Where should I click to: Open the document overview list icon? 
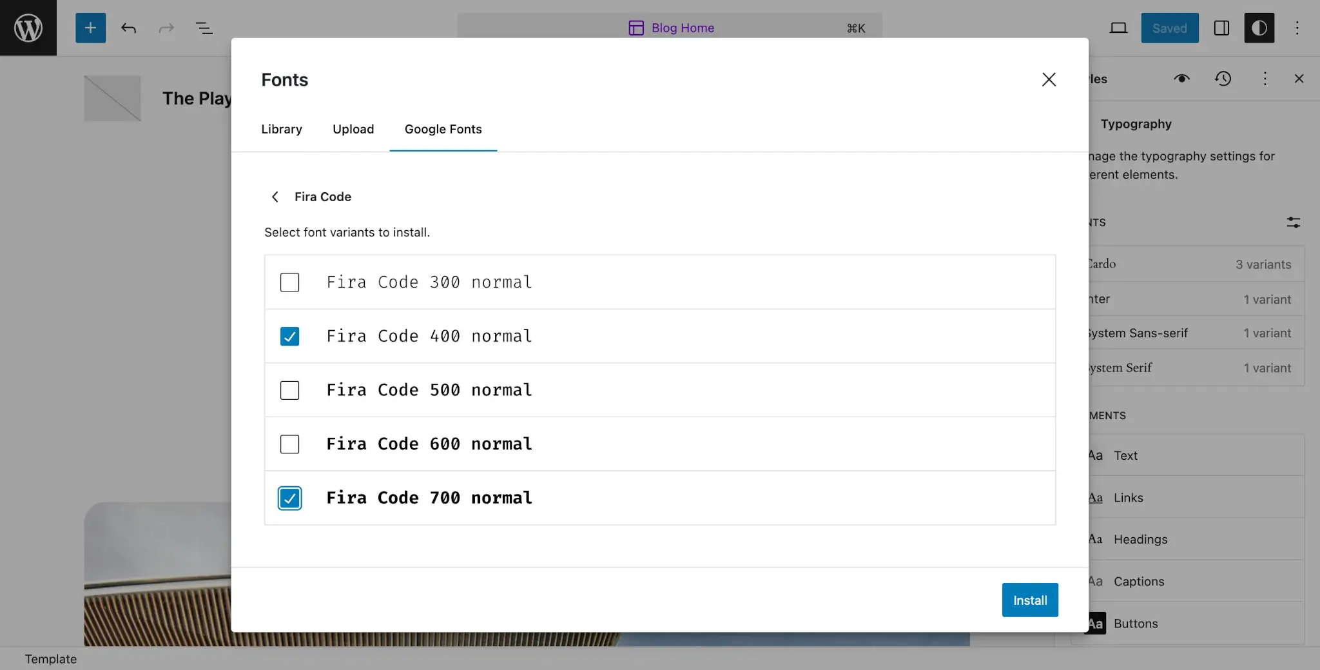204,28
